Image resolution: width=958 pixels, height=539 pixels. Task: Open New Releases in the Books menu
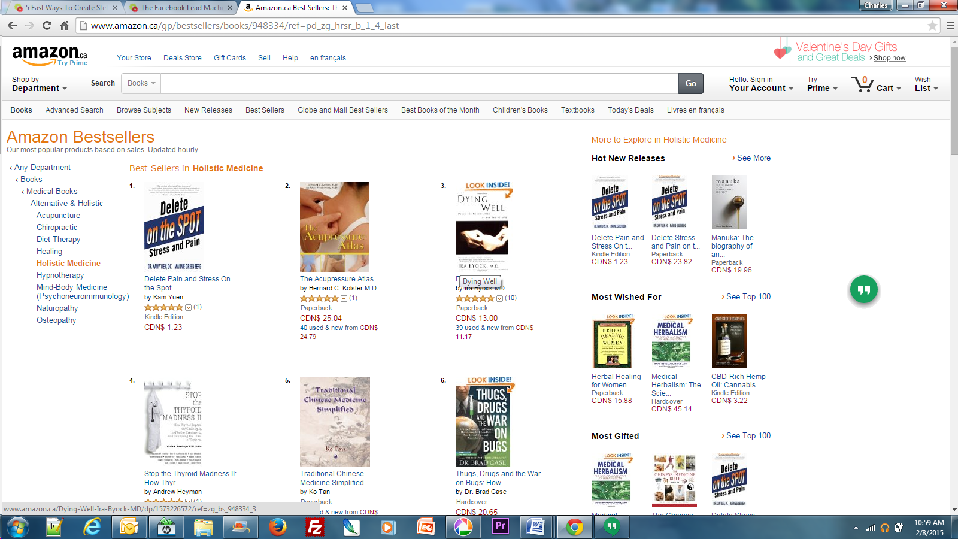(x=208, y=110)
